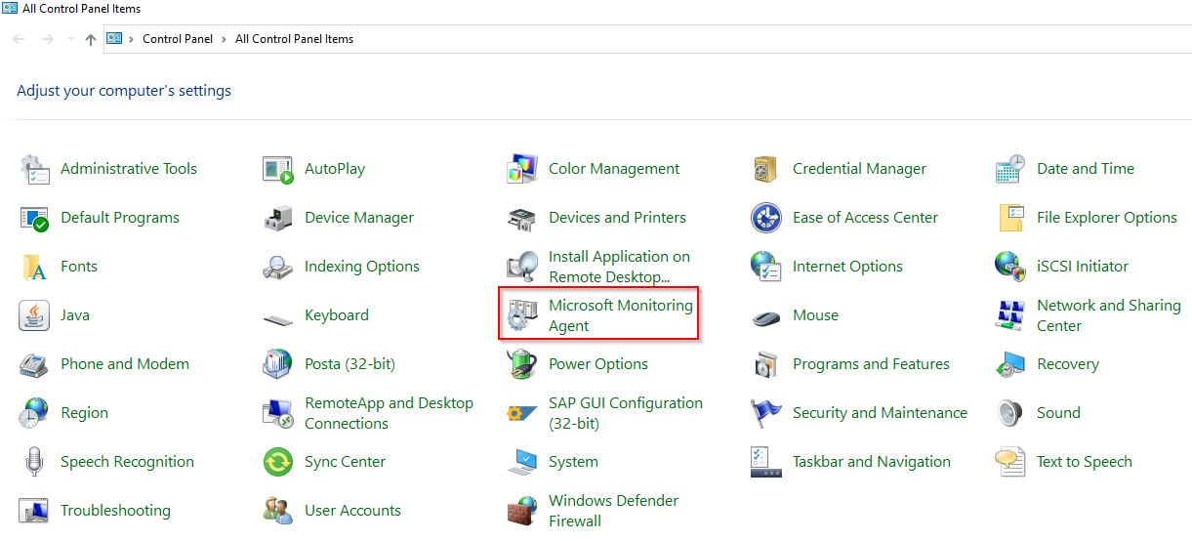Select All Control Panel Items breadcrumb
The width and height of the screenshot is (1192, 541).
(x=294, y=39)
